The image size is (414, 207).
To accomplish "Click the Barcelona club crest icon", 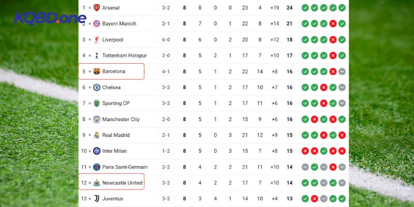I will pos(97,71).
